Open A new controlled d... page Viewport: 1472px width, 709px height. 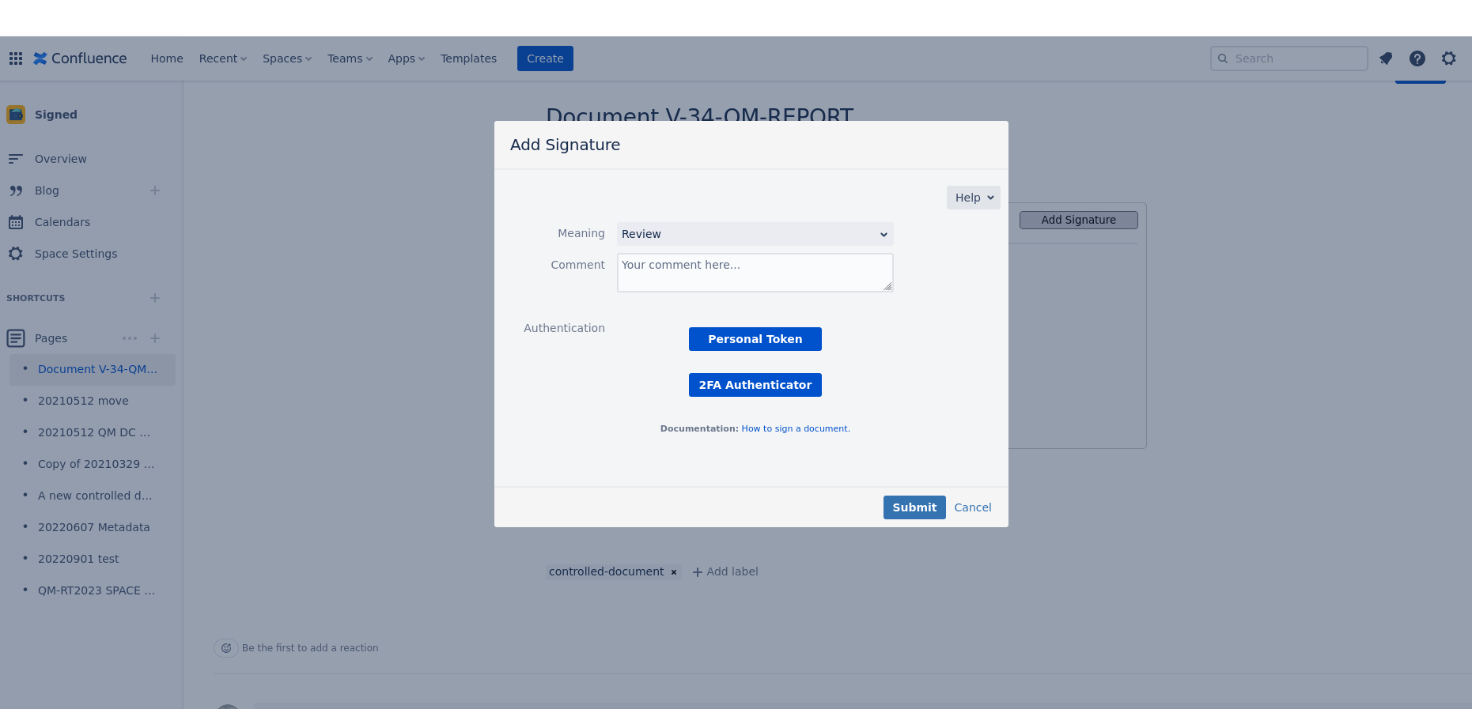(95, 496)
